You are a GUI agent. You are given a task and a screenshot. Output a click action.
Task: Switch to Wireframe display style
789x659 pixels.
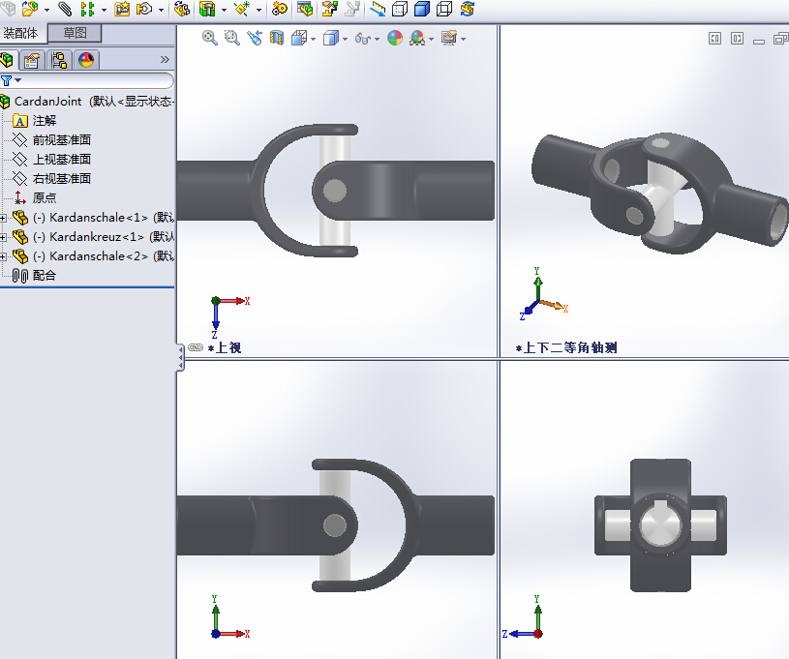(x=444, y=9)
